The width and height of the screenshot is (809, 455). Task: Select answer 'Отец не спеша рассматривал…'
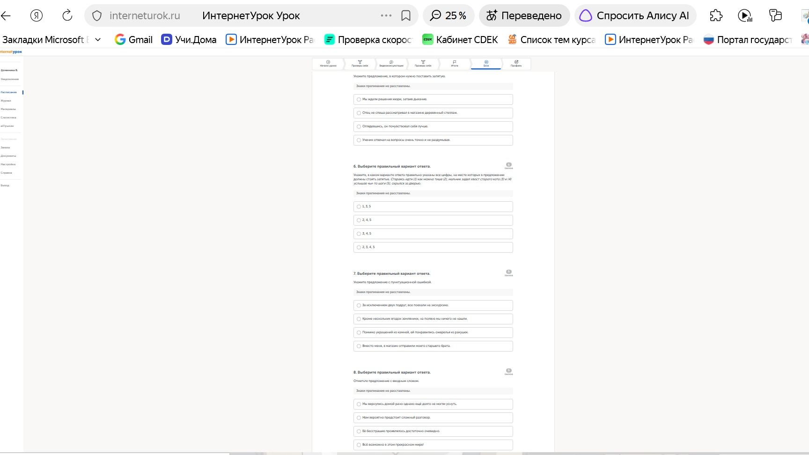[433, 113]
